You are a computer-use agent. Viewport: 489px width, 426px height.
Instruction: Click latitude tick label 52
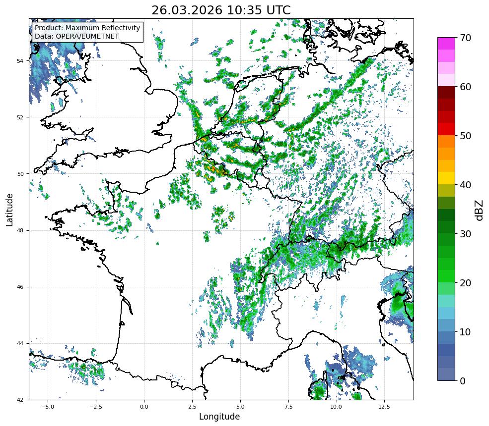(20, 117)
